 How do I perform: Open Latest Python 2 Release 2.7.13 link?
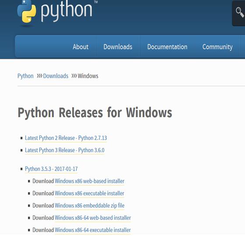pos(66,138)
